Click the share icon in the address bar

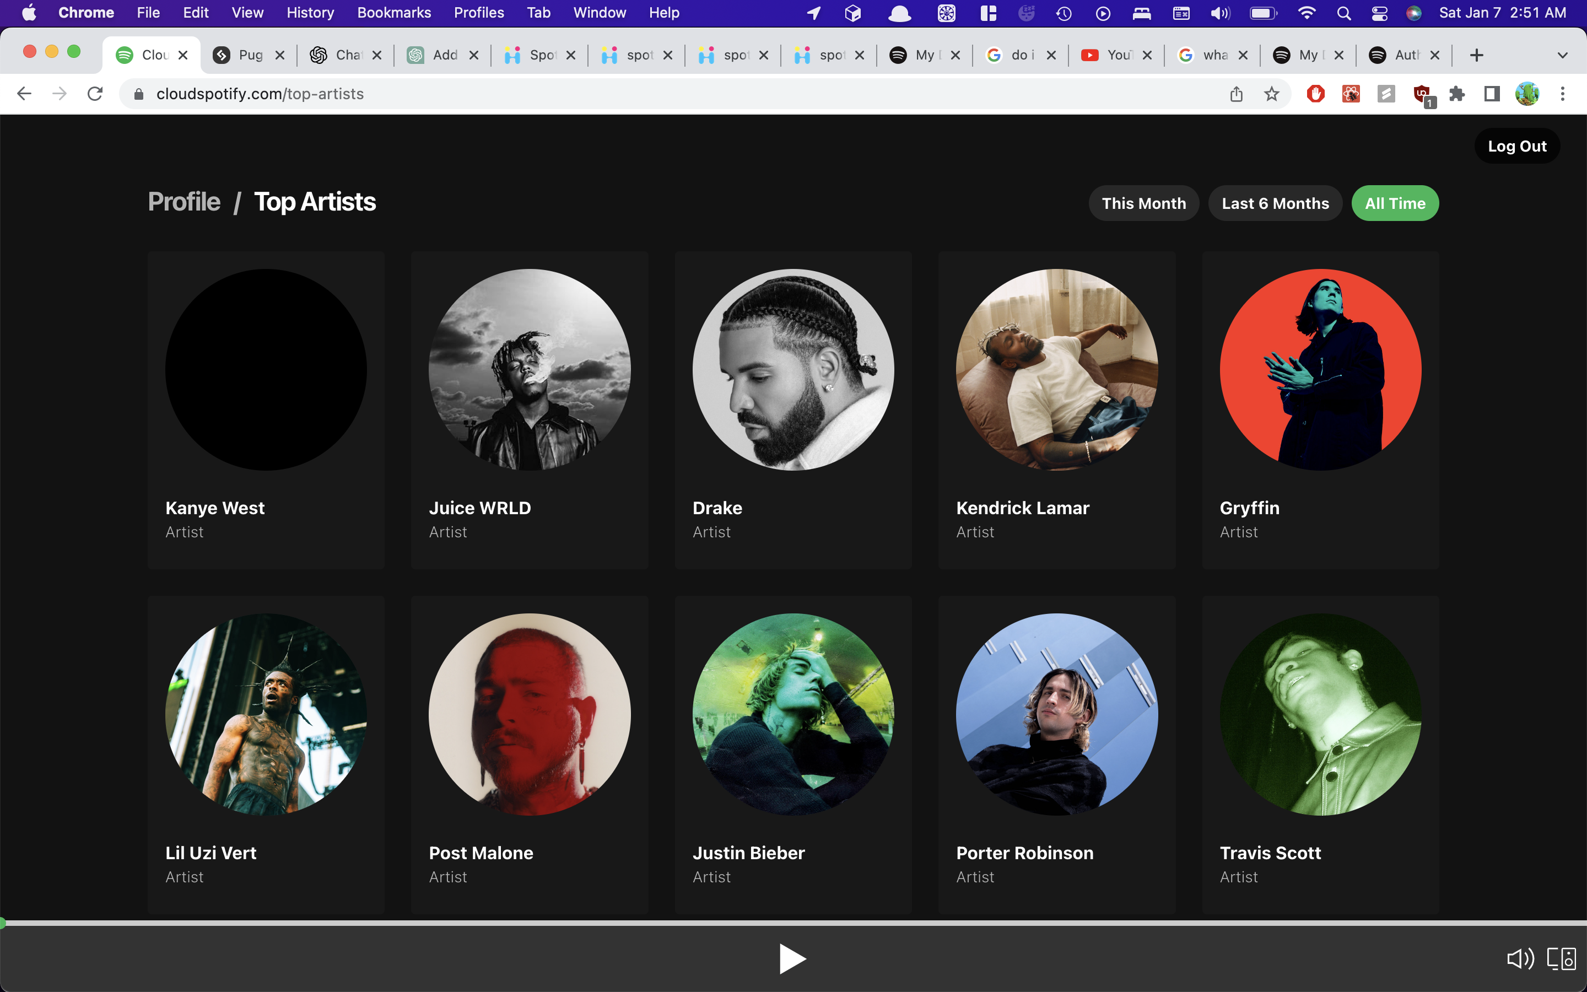[x=1236, y=94]
